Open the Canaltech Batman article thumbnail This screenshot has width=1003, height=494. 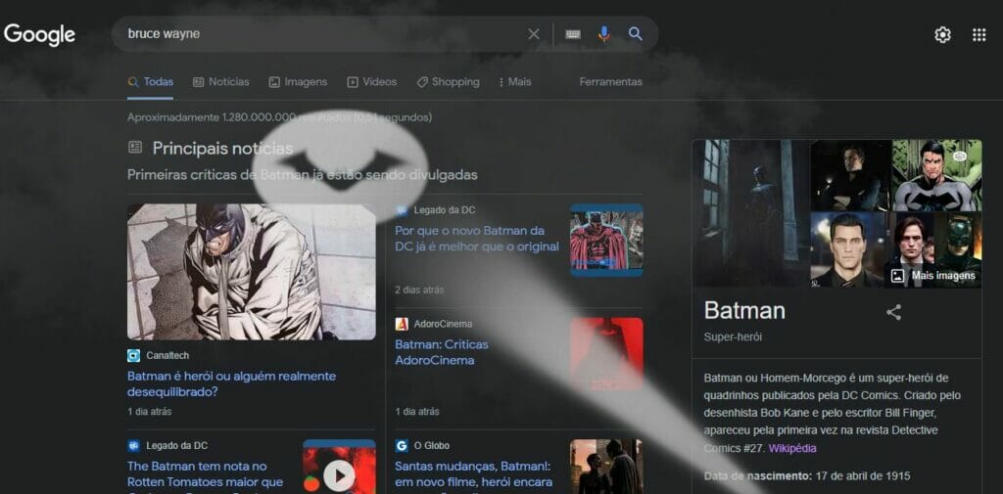pyautogui.click(x=251, y=271)
